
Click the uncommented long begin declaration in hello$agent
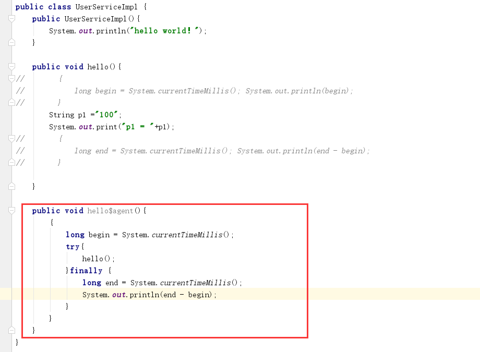[x=150, y=235]
